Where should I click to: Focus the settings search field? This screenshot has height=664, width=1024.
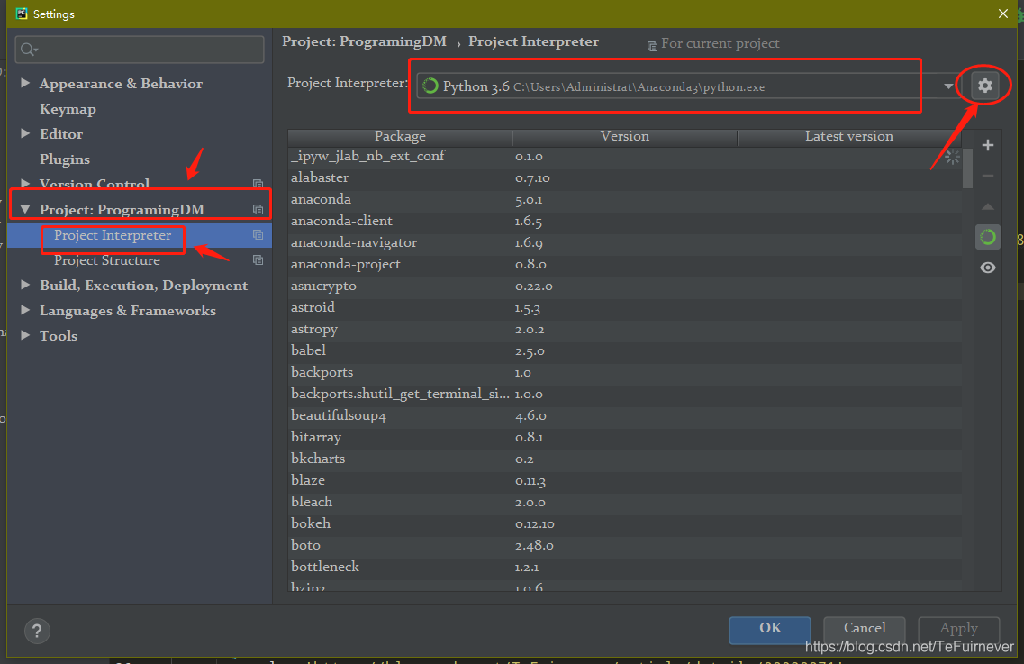coord(140,49)
